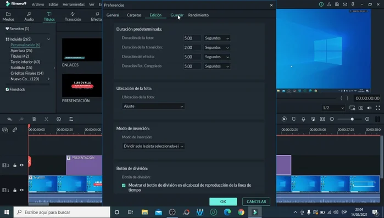Close the Preferencias dialog
The height and width of the screenshot is (218, 384).
271,5
